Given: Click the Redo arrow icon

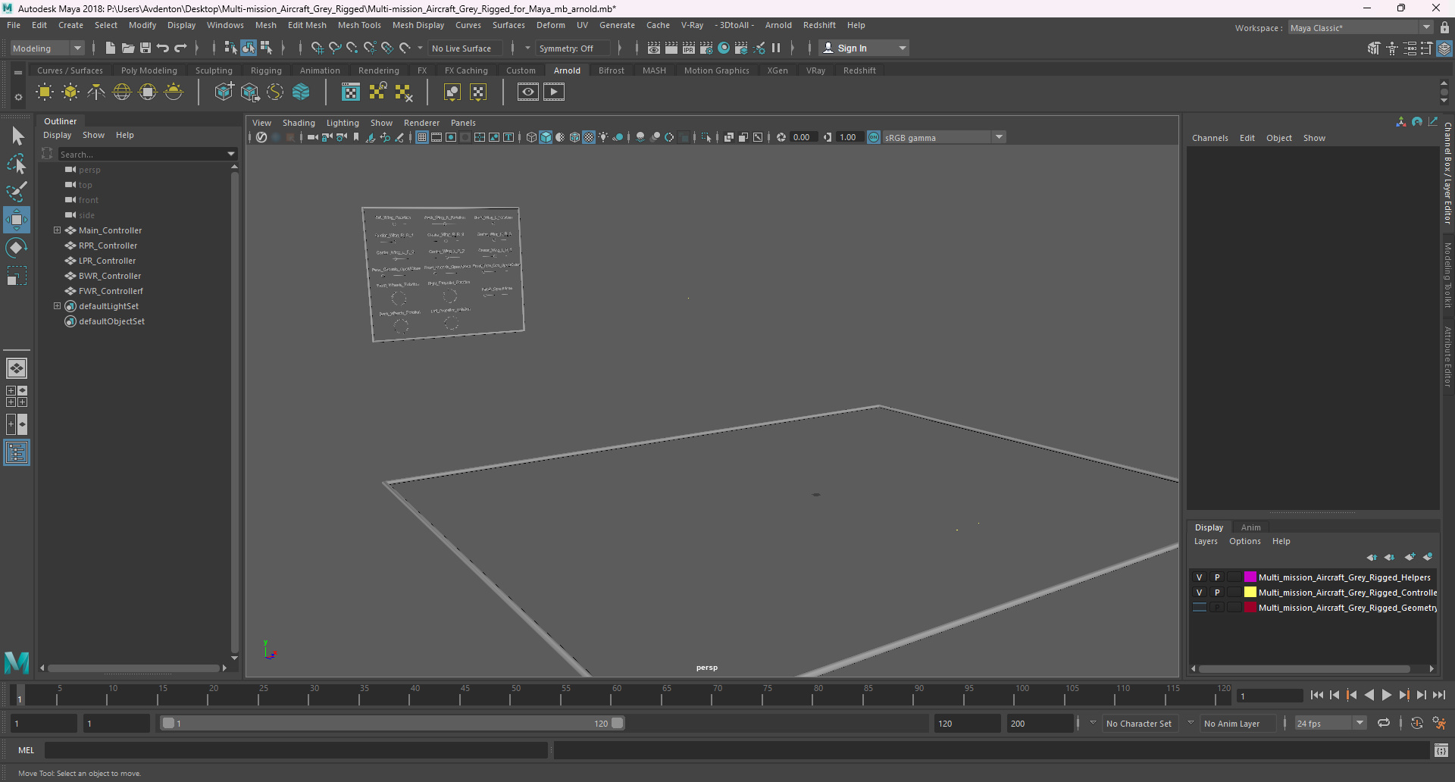Looking at the screenshot, I should coord(180,48).
